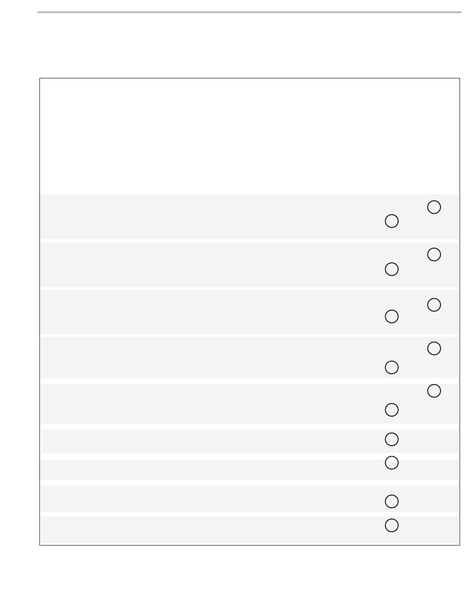
Task: Click the empty left area of the seventh shaded row
Action: click(200, 470)
